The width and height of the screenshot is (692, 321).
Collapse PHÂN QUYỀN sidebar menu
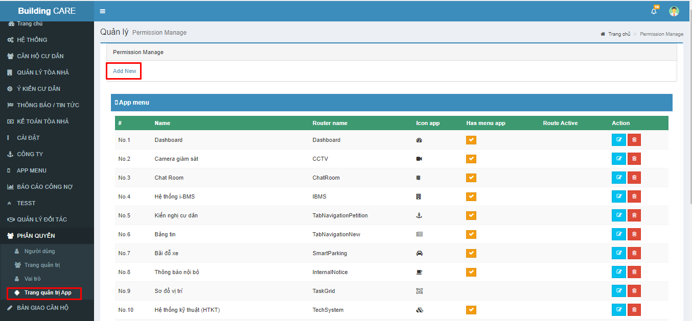(47, 236)
